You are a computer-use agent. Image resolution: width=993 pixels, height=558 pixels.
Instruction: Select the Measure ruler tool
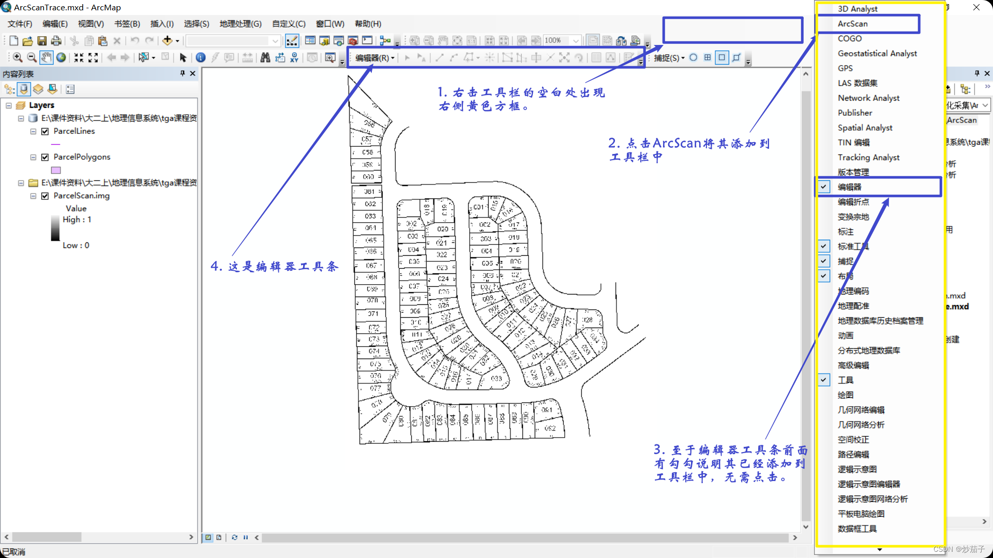tap(248, 57)
